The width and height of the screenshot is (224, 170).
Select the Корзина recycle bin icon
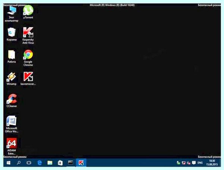click(12, 34)
